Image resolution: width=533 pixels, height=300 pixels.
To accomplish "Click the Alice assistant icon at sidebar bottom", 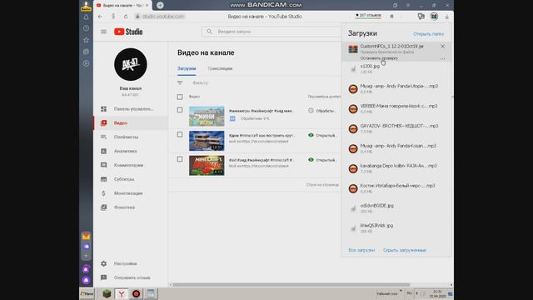I will [x=86, y=280].
